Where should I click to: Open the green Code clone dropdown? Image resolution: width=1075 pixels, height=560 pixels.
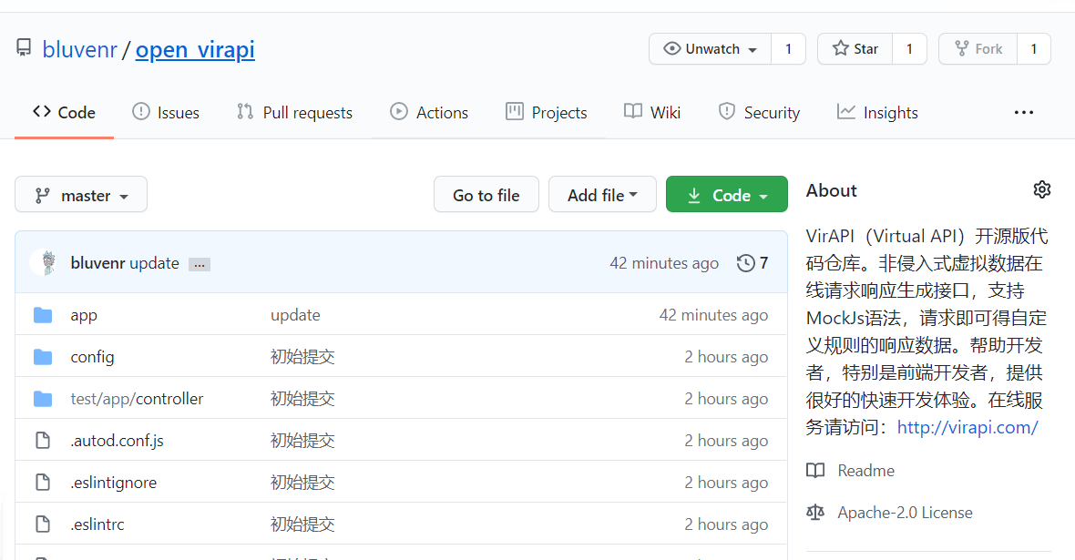[727, 195]
